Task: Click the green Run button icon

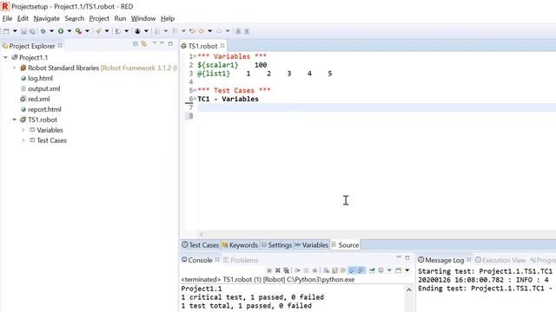Action: point(61,31)
